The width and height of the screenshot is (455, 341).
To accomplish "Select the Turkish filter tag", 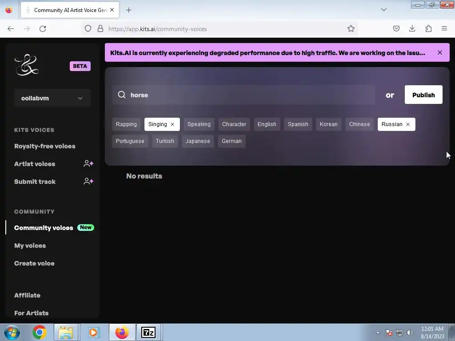I will 165,141.
